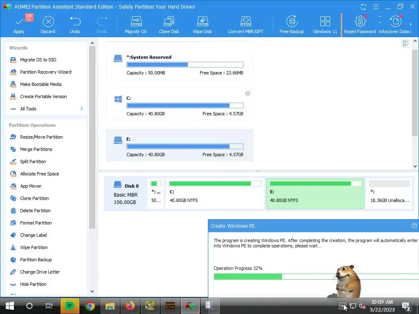This screenshot has width=419, height=314.
Task: Open the Windows 11 checker
Action: (x=325, y=25)
